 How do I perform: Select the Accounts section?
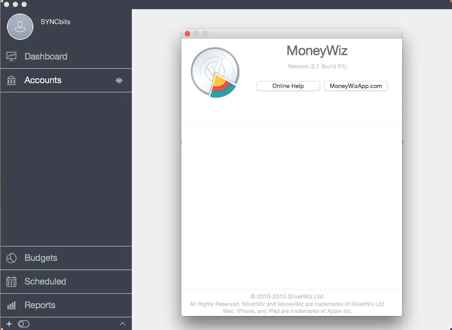[x=66, y=81]
